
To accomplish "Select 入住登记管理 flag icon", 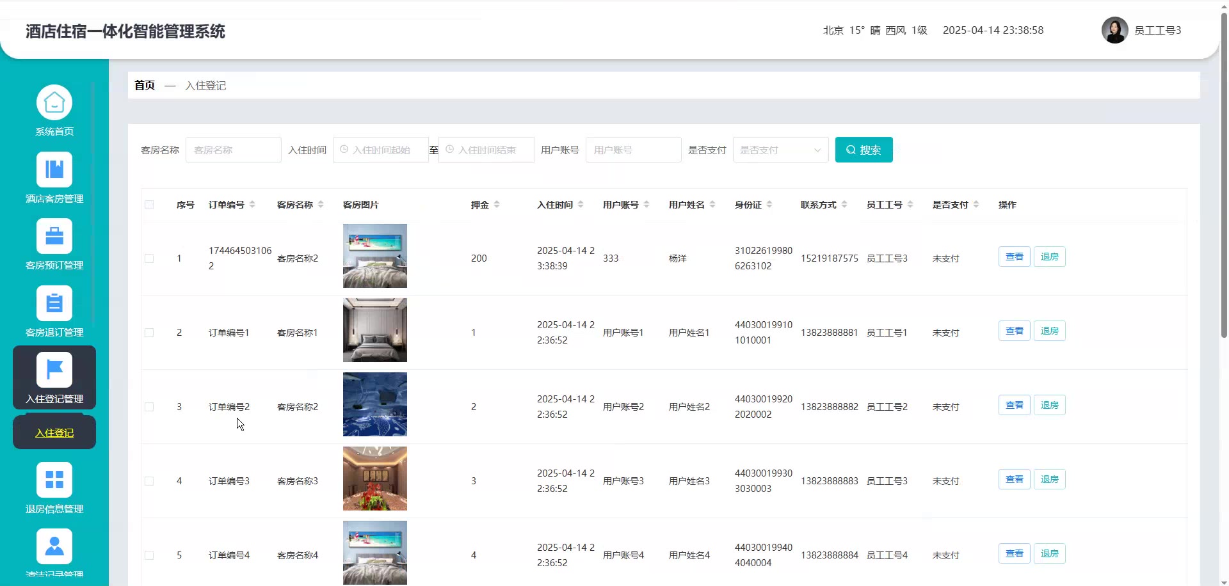I will pyautogui.click(x=54, y=370).
